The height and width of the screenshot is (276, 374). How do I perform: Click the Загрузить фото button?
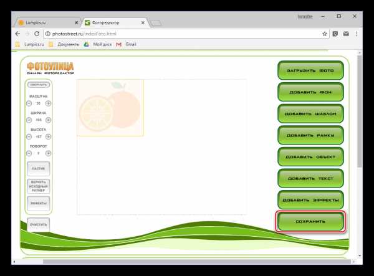click(310, 70)
